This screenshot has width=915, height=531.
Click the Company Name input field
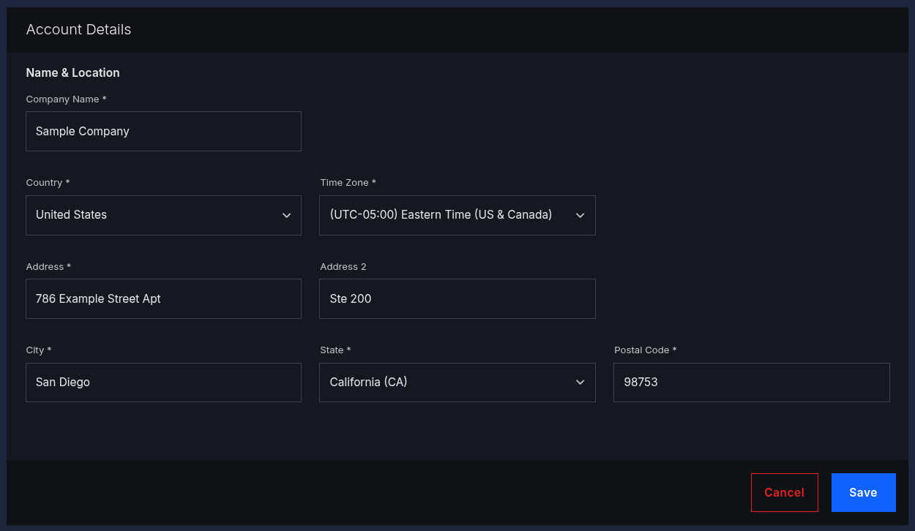(x=163, y=132)
